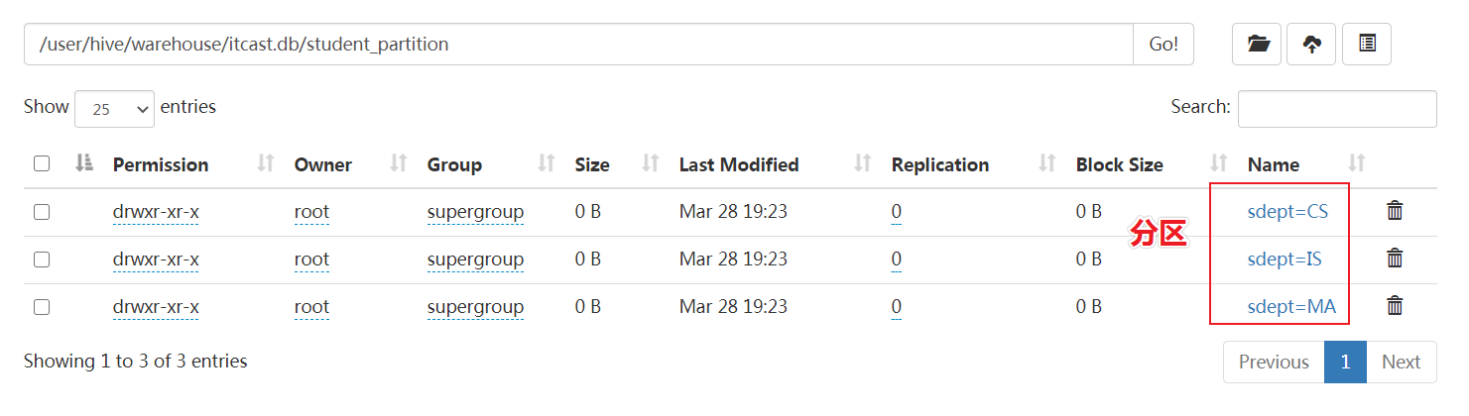Viewport: 1469px width, 416px height.
Task: Click the directory path input field
Action: pos(578,45)
